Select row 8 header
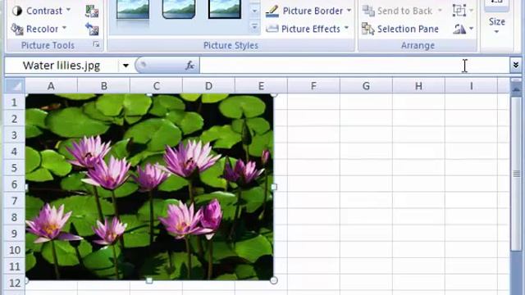 (x=15, y=217)
